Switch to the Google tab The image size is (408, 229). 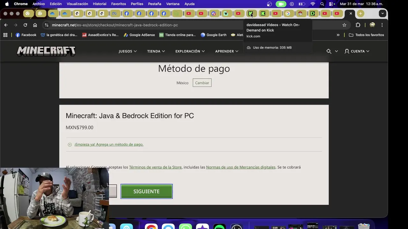(288, 13)
